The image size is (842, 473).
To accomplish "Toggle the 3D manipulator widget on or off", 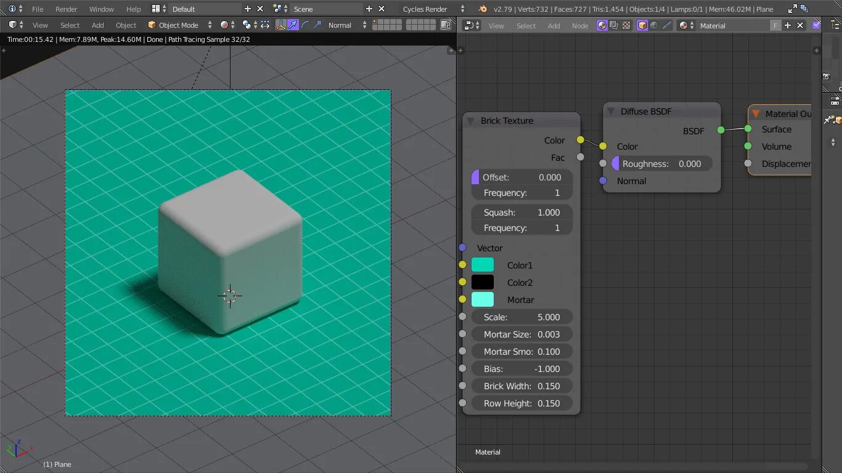I will coord(279,25).
